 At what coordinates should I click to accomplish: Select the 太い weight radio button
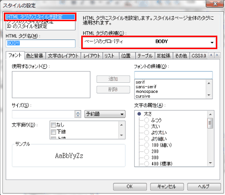147,127
